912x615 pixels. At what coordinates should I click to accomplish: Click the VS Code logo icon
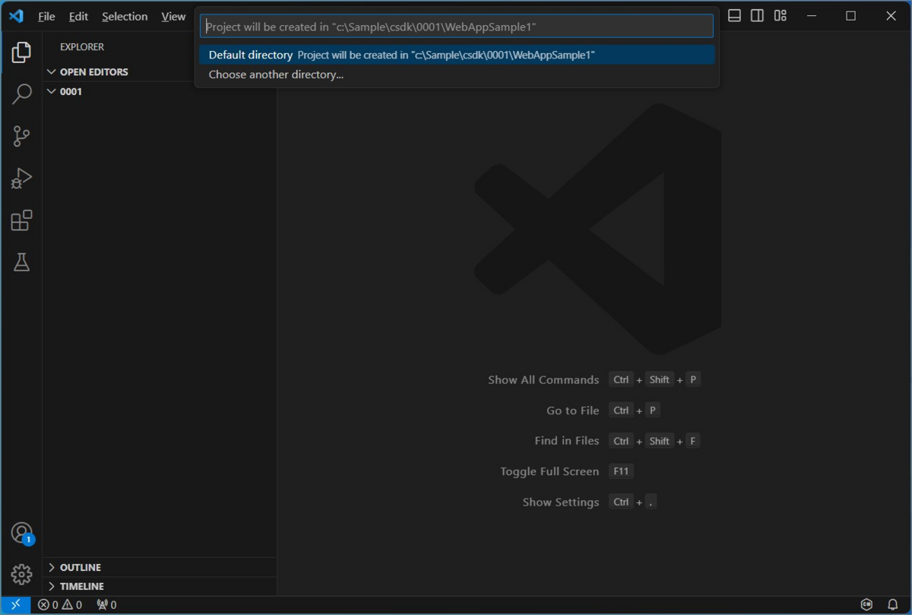tap(16, 16)
